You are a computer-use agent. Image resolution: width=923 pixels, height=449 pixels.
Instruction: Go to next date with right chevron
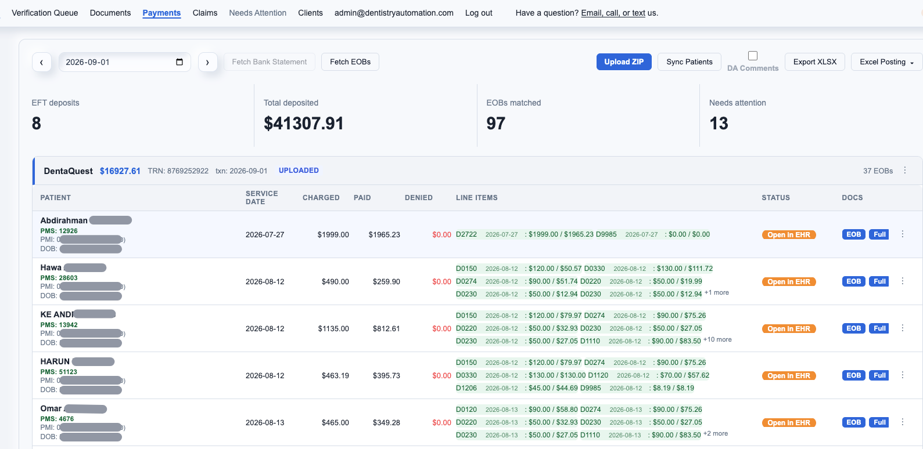click(x=207, y=62)
